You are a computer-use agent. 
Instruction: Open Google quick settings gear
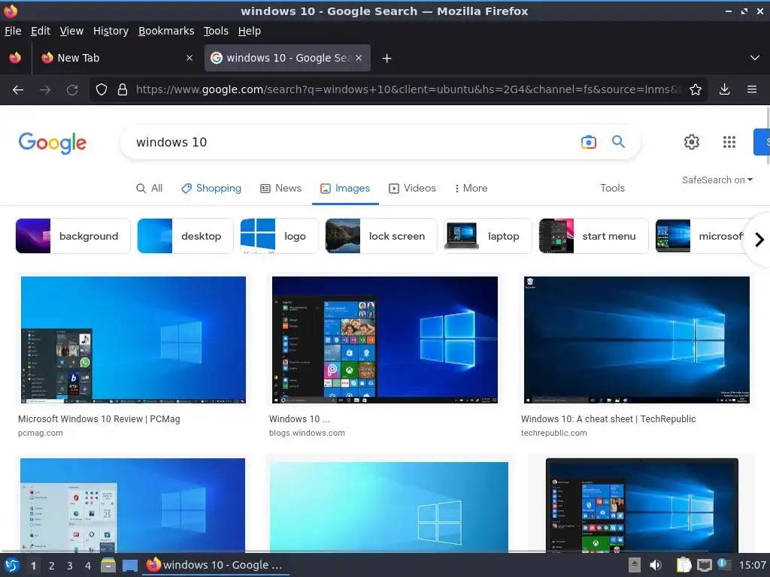[x=692, y=142]
